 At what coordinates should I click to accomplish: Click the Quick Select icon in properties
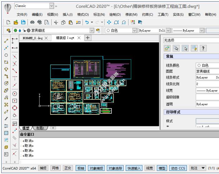point(194,48)
